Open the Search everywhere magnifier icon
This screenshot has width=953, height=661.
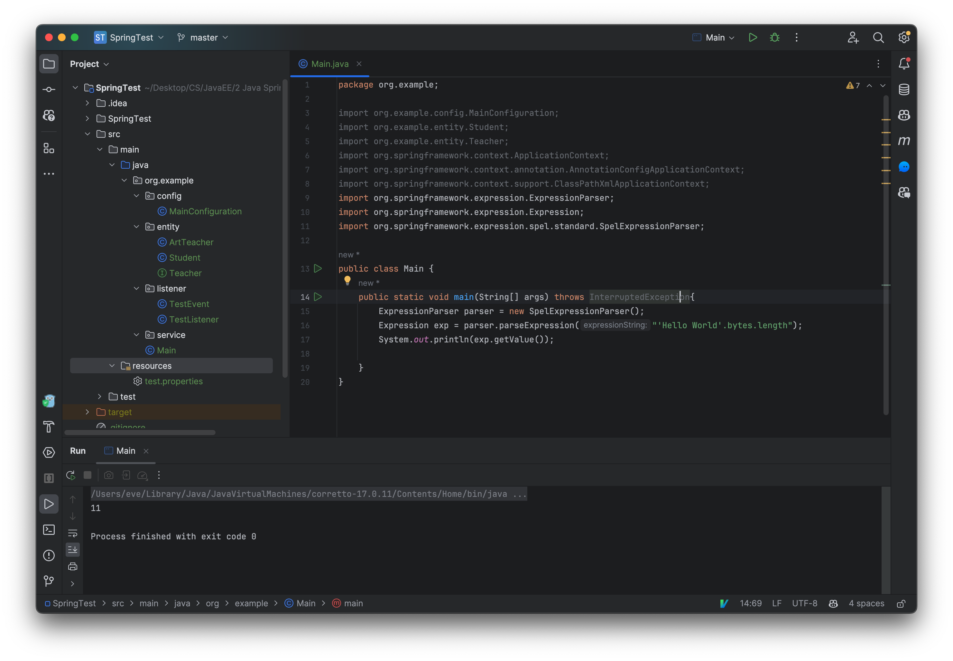click(x=878, y=37)
